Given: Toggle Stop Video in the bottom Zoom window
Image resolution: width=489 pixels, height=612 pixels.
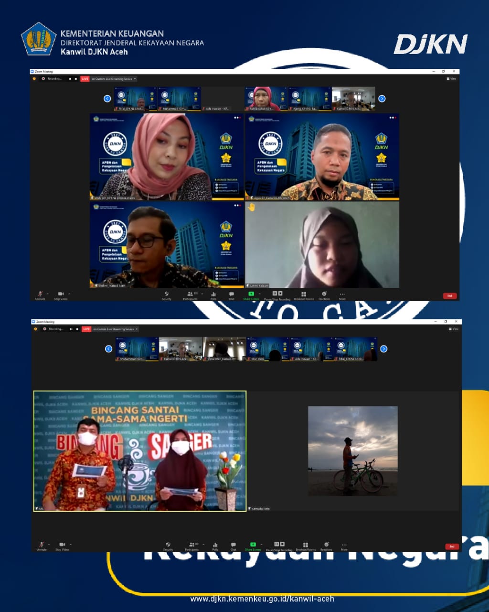Looking at the screenshot, I should point(62,546).
